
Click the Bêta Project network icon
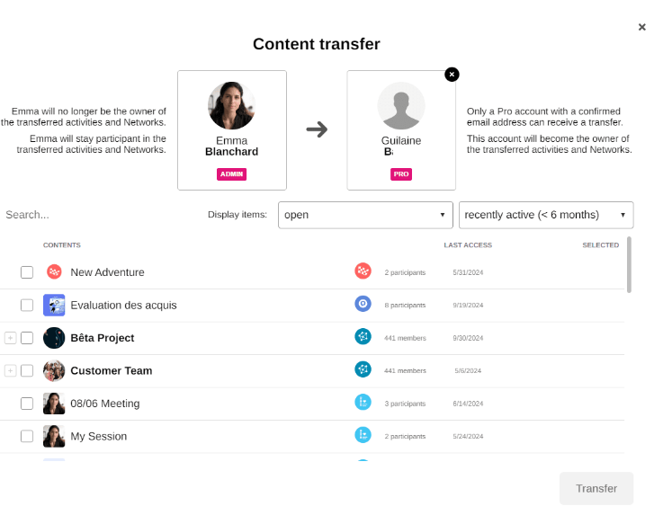pos(363,337)
